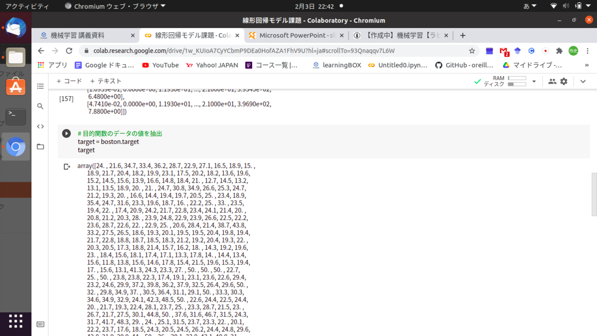This screenshot has height=336, width=597.
Task: Add a text cell with + テキスト
Action: click(x=105, y=81)
